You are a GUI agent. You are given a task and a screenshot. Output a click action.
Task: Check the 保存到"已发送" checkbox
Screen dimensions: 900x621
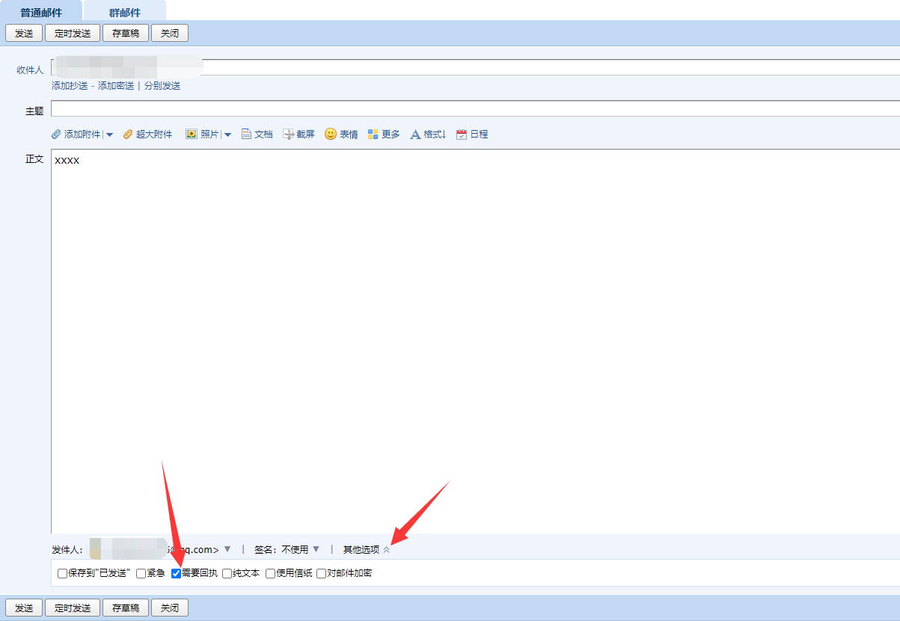coord(63,574)
